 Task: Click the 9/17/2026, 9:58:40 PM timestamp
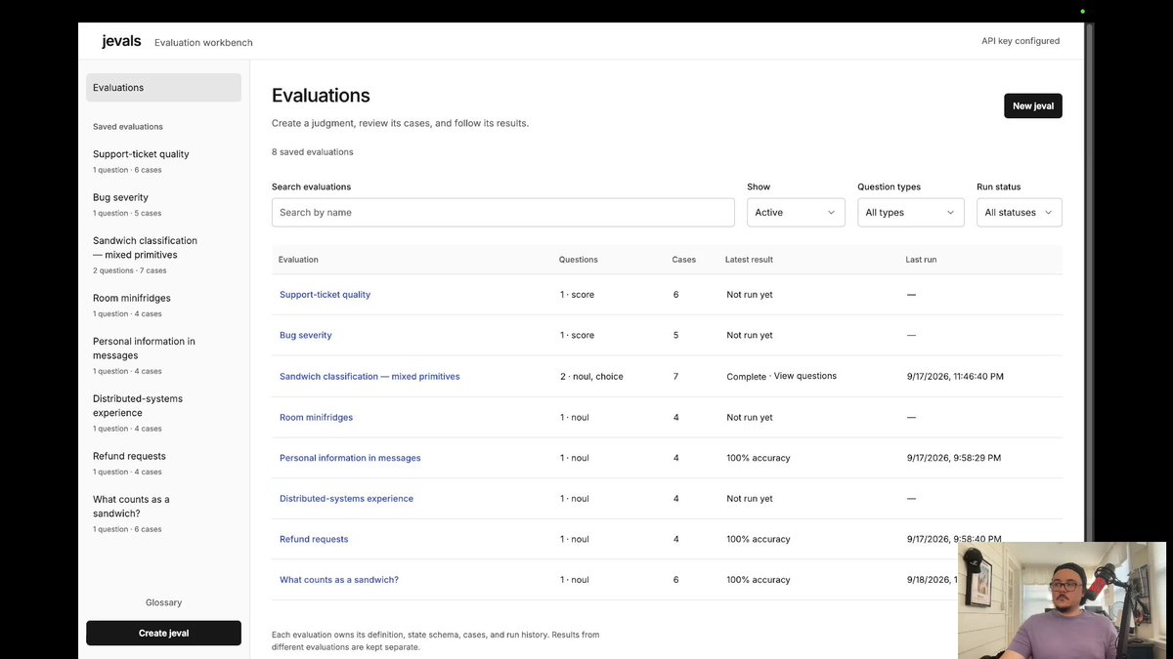pyautogui.click(x=954, y=540)
